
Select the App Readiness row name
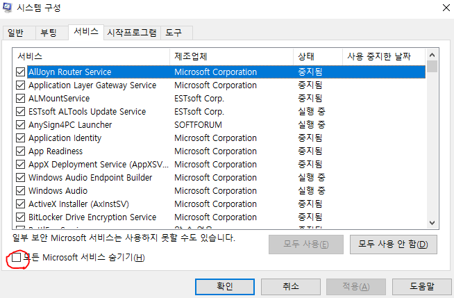[56, 151]
